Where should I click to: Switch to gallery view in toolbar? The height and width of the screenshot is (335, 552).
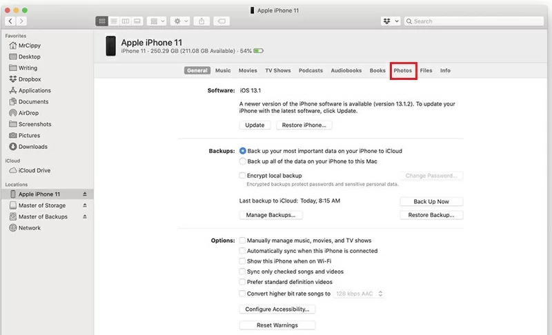coord(137,21)
